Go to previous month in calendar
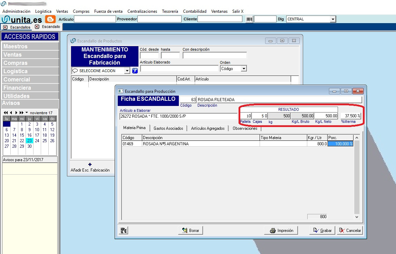The height and width of the screenshot is (254, 396). coord(11,113)
